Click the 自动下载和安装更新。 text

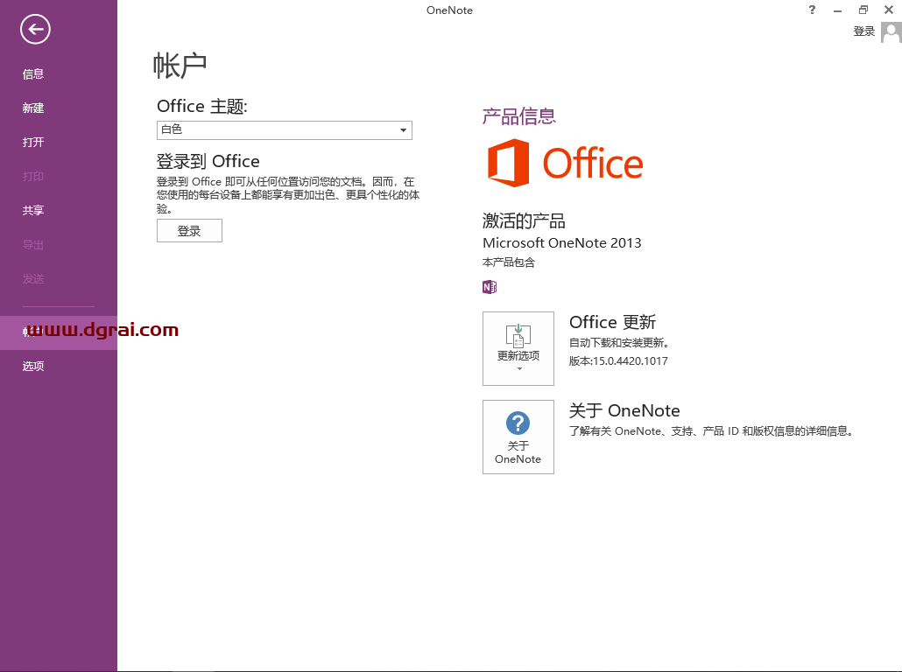pos(619,343)
